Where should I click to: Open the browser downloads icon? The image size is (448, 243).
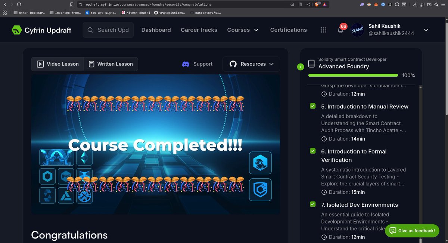coord(416,4)
